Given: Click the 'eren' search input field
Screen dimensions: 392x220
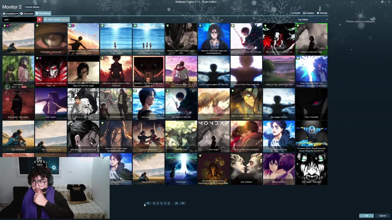Looking at the screenshot, I should tap(20, 20).
